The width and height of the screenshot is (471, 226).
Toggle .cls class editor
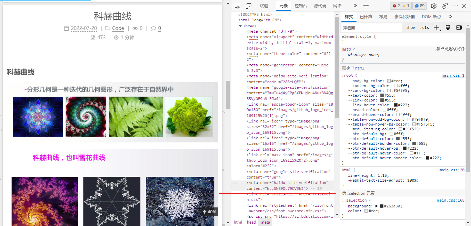point(424,28)
